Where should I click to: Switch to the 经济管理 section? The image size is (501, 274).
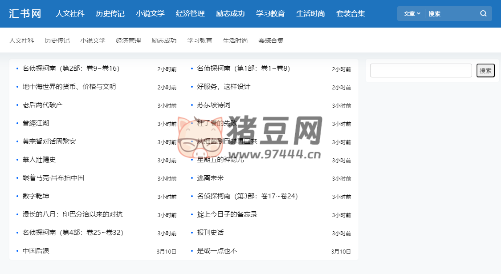[x=190, y=13]
